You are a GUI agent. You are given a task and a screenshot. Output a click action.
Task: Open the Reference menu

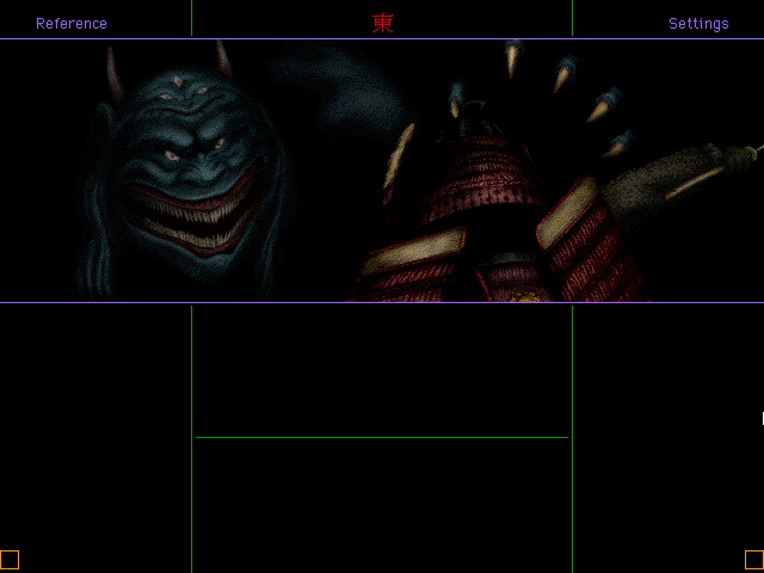71,24
